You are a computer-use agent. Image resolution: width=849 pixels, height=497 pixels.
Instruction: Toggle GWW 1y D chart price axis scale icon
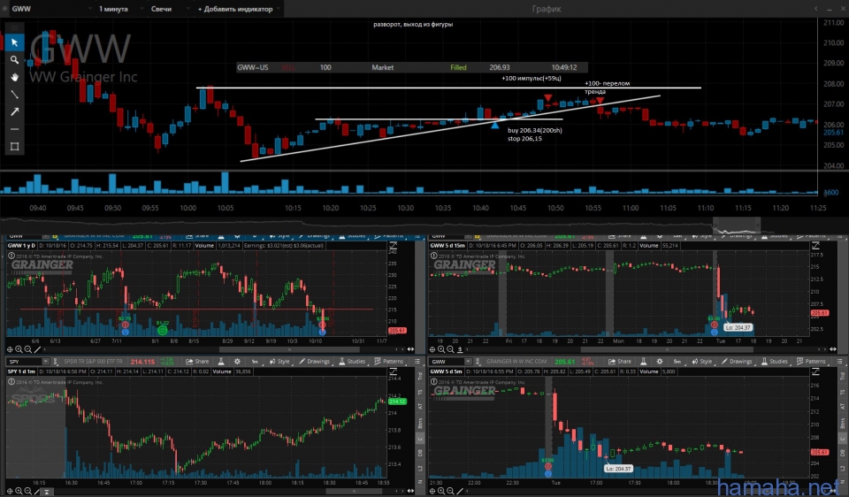tap(393, 247)
